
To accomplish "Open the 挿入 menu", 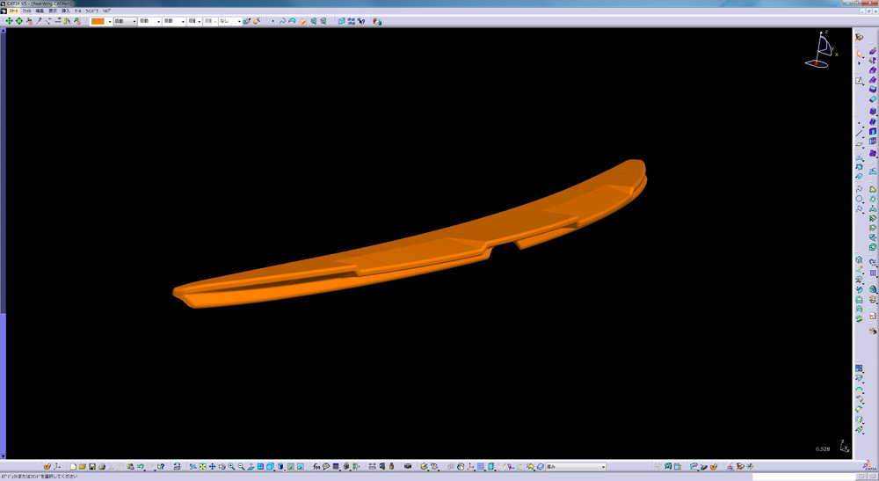I will (x=66, y=11).
